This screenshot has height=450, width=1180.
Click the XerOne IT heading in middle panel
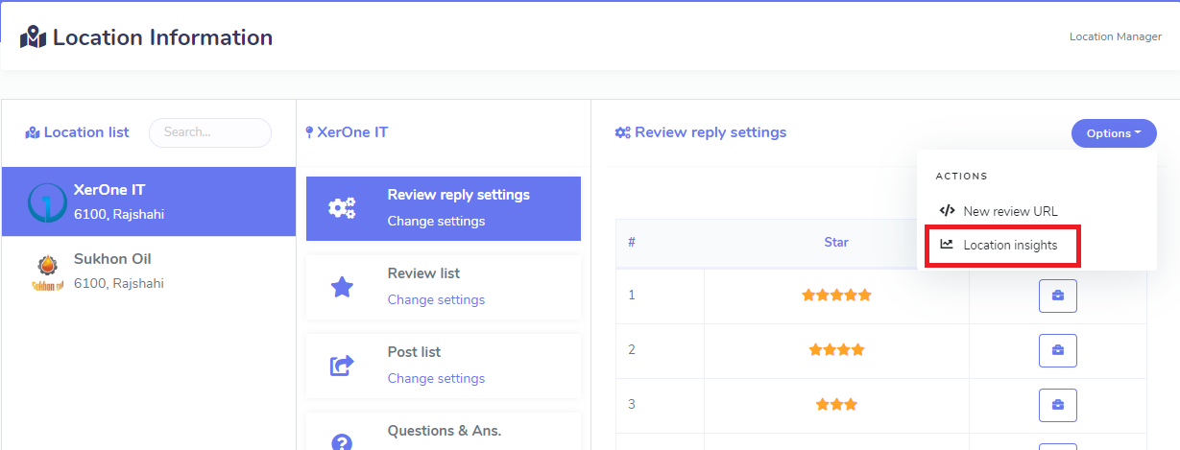[352, 132]
